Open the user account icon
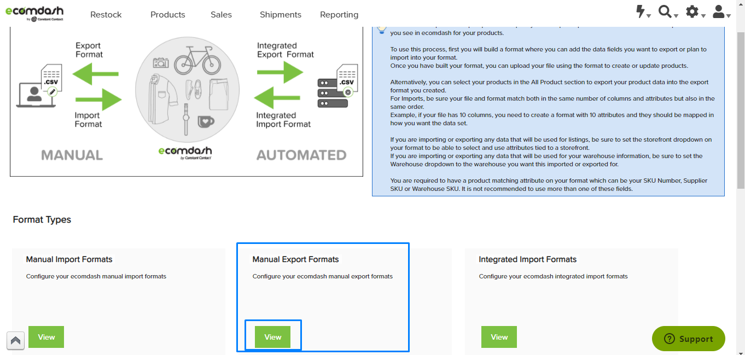 pyautogui.click(x=719, y=11)
